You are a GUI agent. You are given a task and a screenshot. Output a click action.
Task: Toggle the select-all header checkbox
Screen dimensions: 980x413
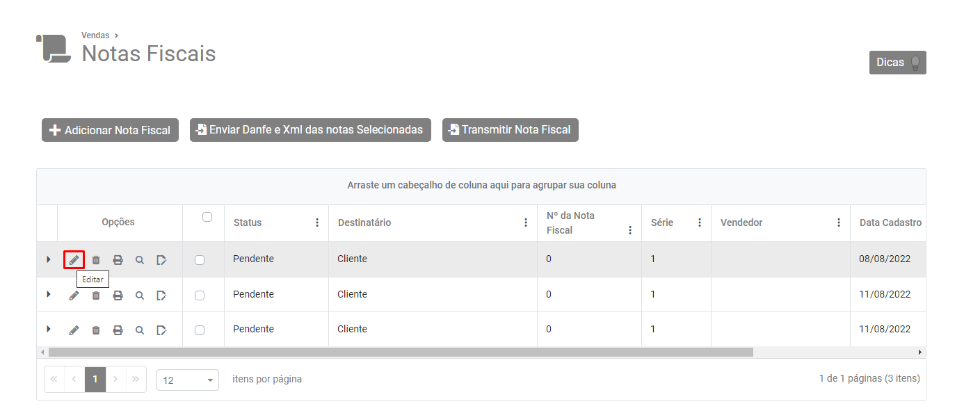click(x=207, y=217)
